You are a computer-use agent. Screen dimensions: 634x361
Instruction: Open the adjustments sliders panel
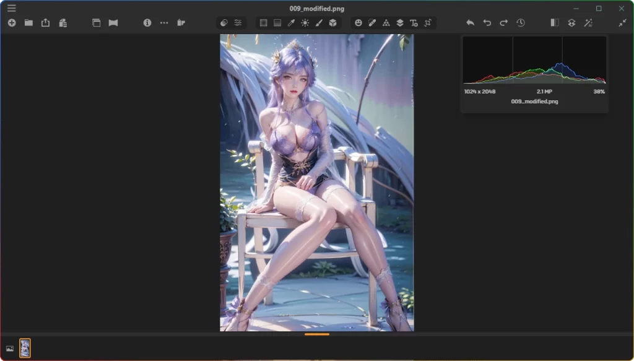coord(238,23)
